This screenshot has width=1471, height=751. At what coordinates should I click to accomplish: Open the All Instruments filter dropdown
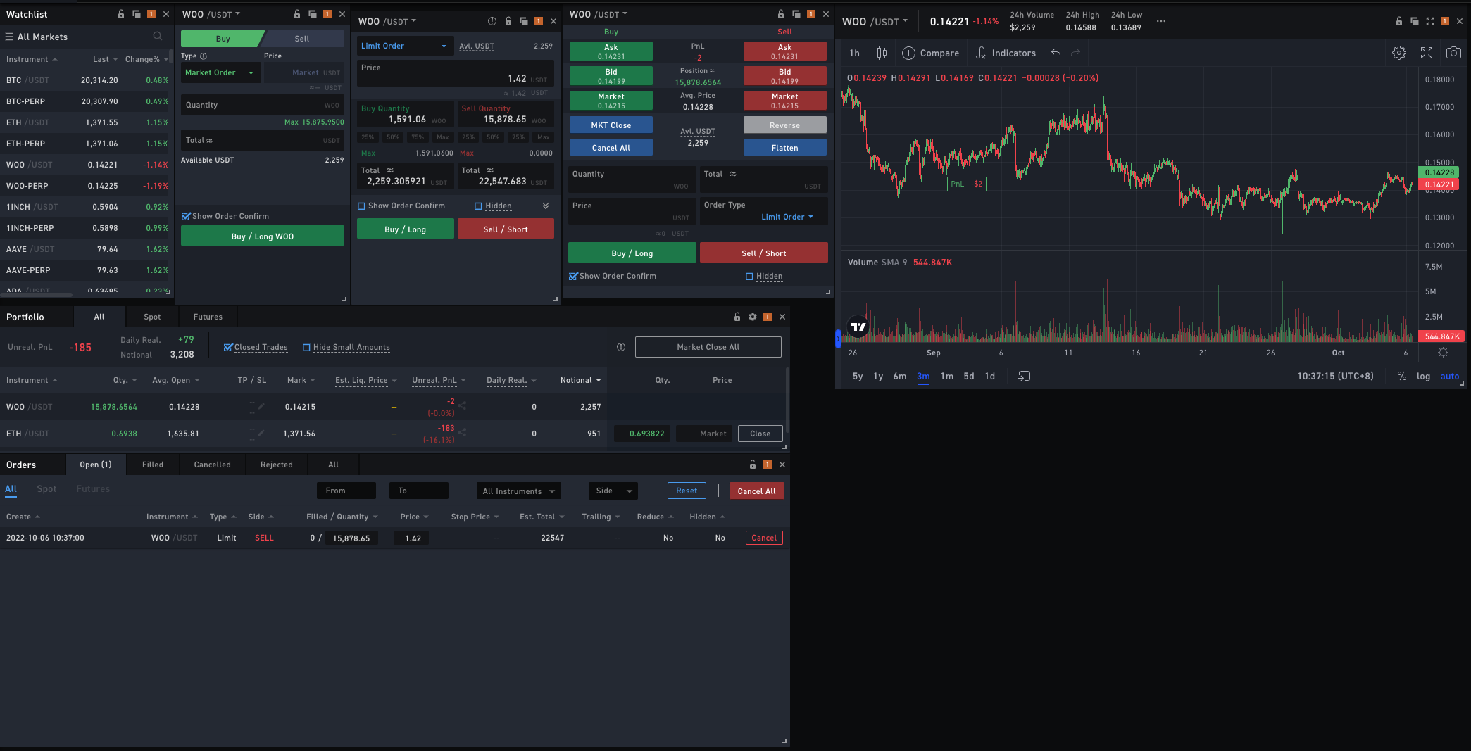tap(518, 491)
